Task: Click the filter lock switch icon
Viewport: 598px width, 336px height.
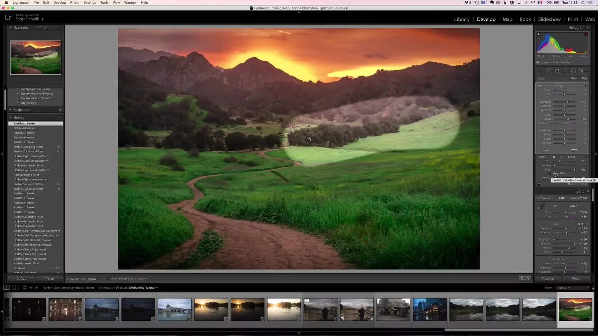Action: click(x=593, y=288)
